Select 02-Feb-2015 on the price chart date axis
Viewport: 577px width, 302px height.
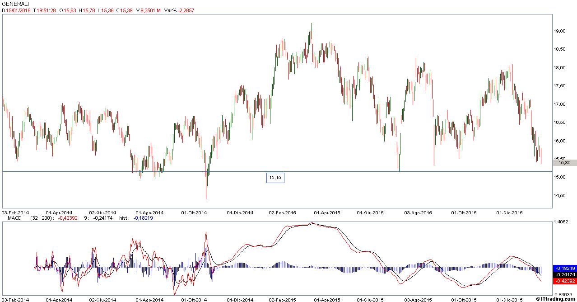point(283,212)
